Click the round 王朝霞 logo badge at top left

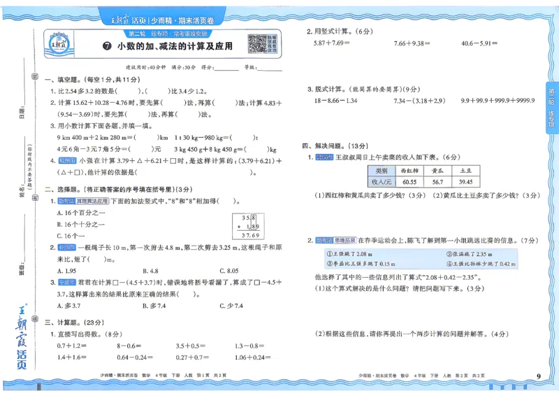[59, 44]
